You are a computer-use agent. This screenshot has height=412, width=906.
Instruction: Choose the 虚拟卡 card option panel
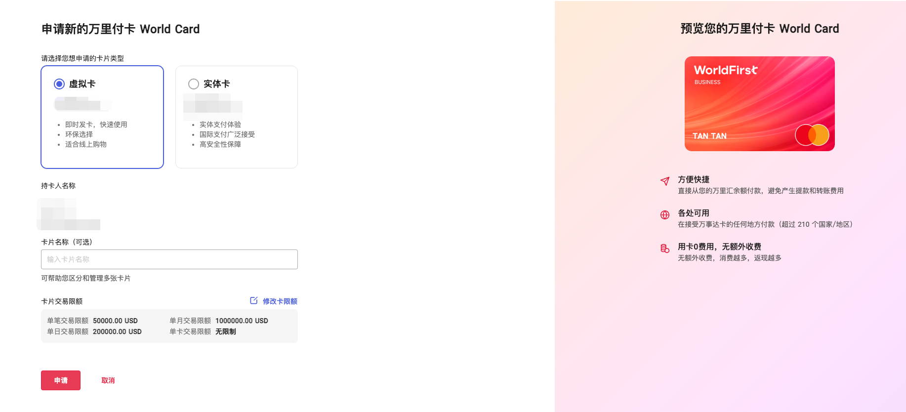(102, 117)
